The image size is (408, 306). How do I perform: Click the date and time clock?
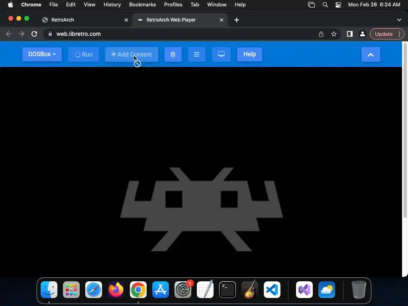pyautogui.click(x=374, y=4)
